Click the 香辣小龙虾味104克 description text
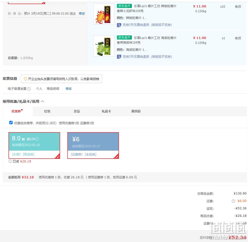The image size is (248, 242). pos(130,11)
